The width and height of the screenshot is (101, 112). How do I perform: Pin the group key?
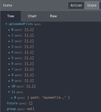point(20,109)
